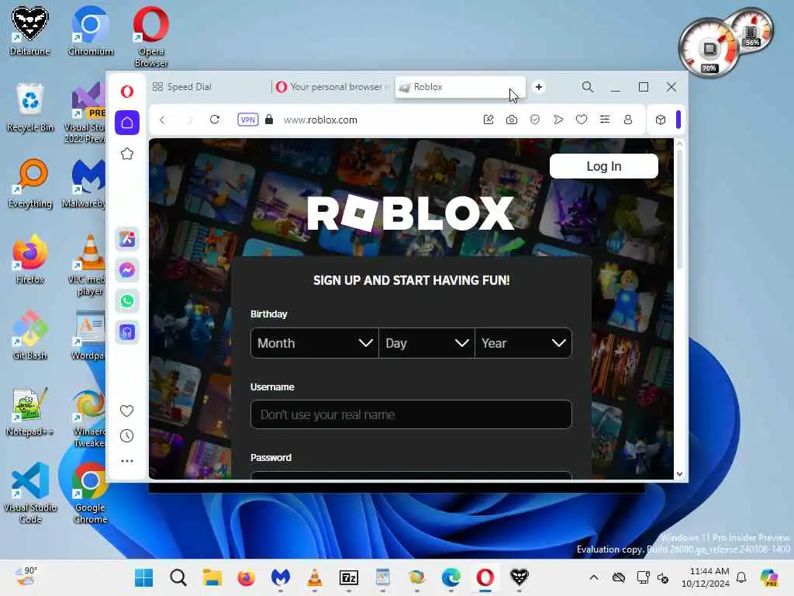Open Everything desktop shortcut
The image size is (794, 596).
coord(30,183)
